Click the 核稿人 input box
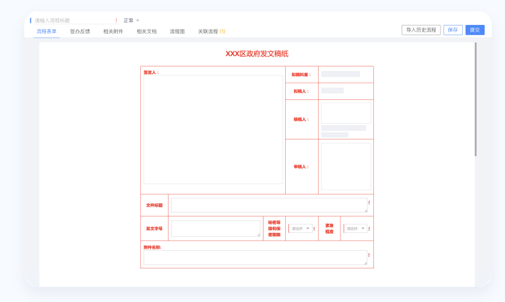Image resolution: width=505 pixels, height=302 pixels. tap(346, 113)
